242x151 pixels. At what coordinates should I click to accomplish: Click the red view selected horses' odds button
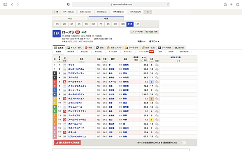67,143
